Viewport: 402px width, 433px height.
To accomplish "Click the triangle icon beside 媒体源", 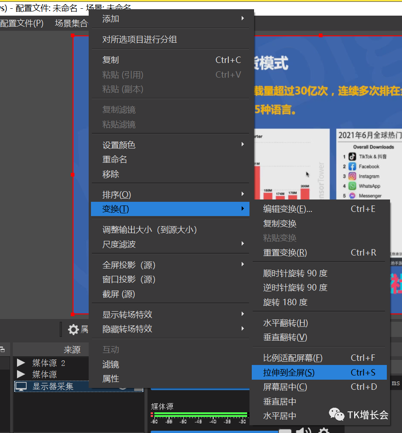I will pyautogui.click(x=21, y=375).
